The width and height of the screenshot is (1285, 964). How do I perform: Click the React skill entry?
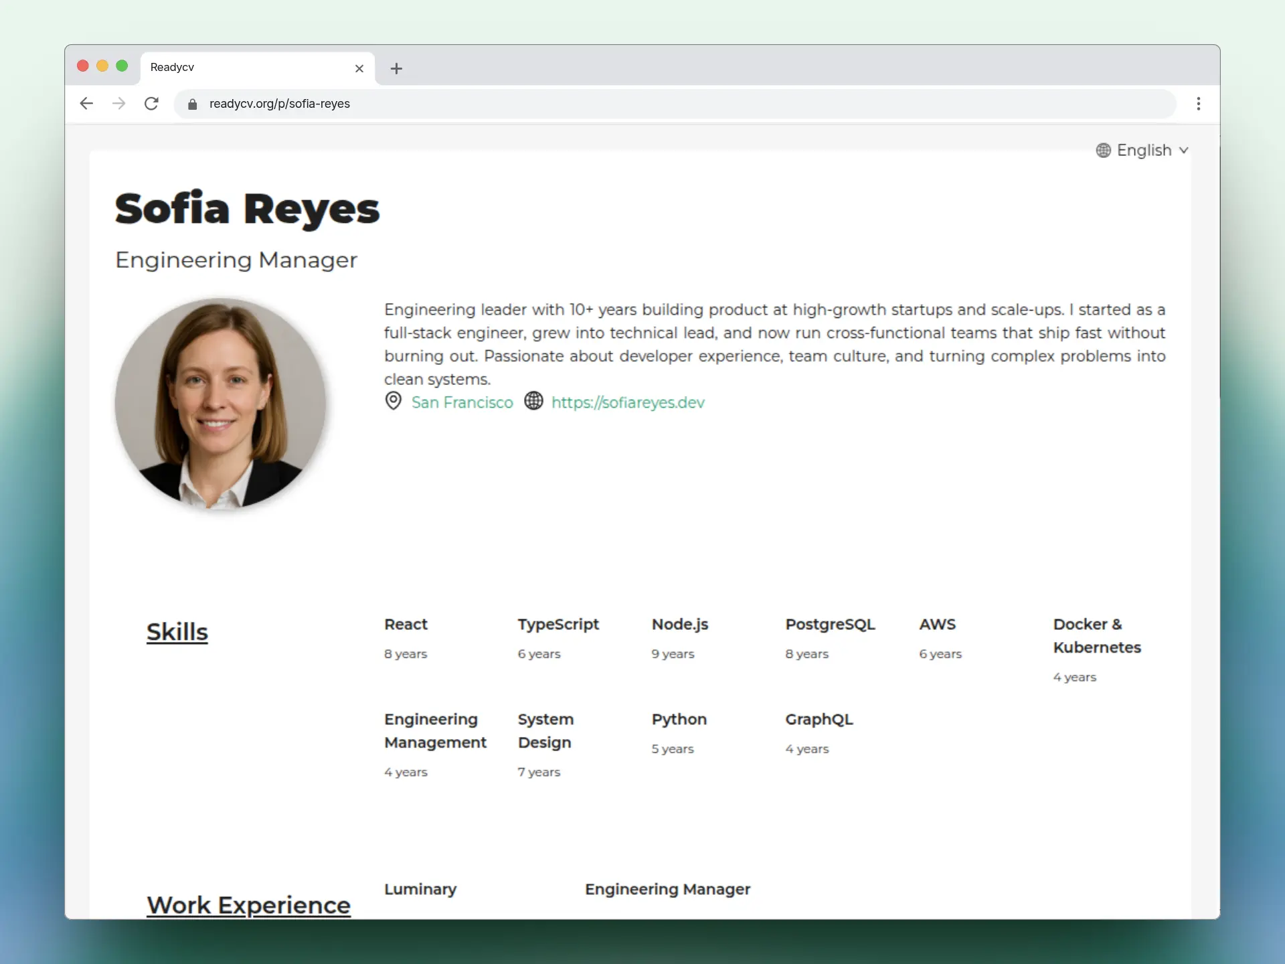tap(406, 625)
